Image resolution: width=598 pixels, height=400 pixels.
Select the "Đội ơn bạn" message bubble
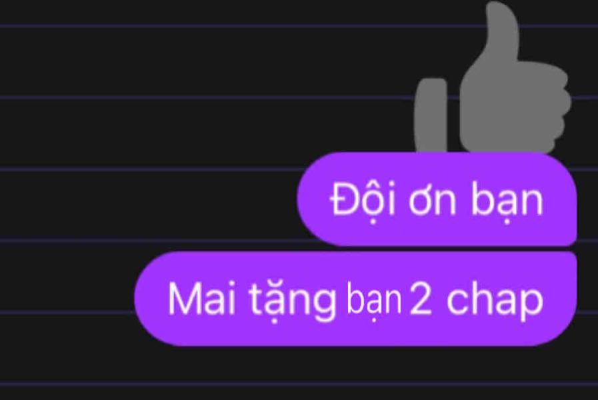tap(437, 199)
